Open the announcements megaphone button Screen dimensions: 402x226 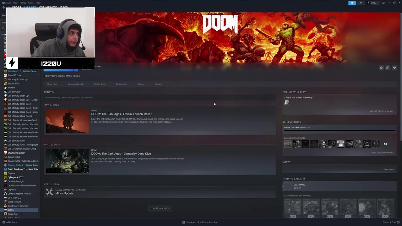(352, 3)
